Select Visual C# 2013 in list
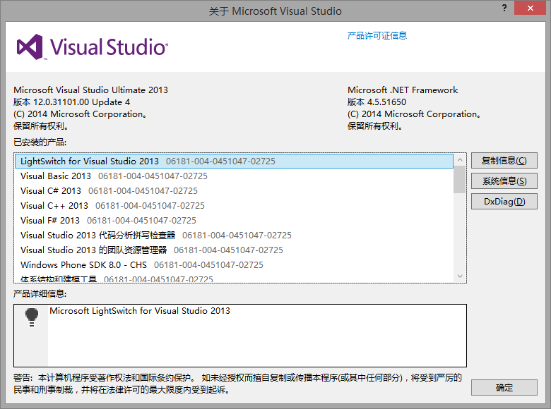 [x=51, y=191]
